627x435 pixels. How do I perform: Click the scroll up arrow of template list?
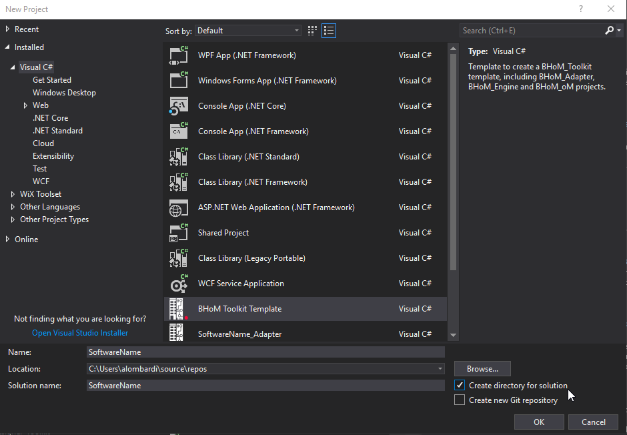(453, 49)
